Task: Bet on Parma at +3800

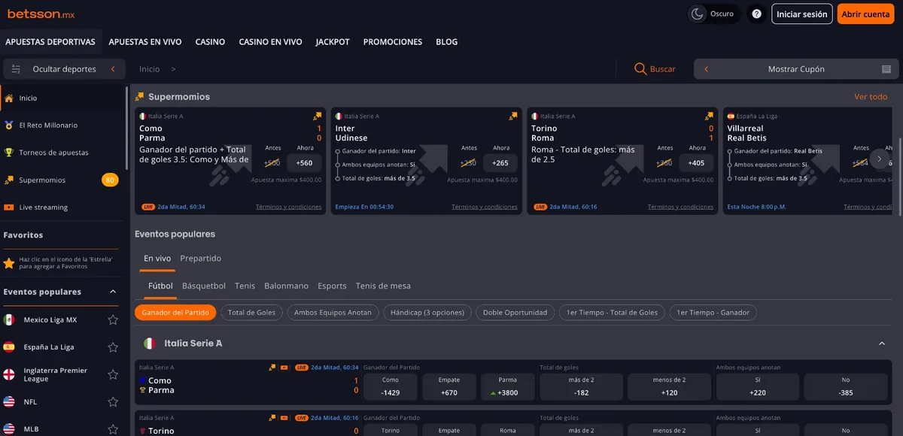Action: point(507,386)
